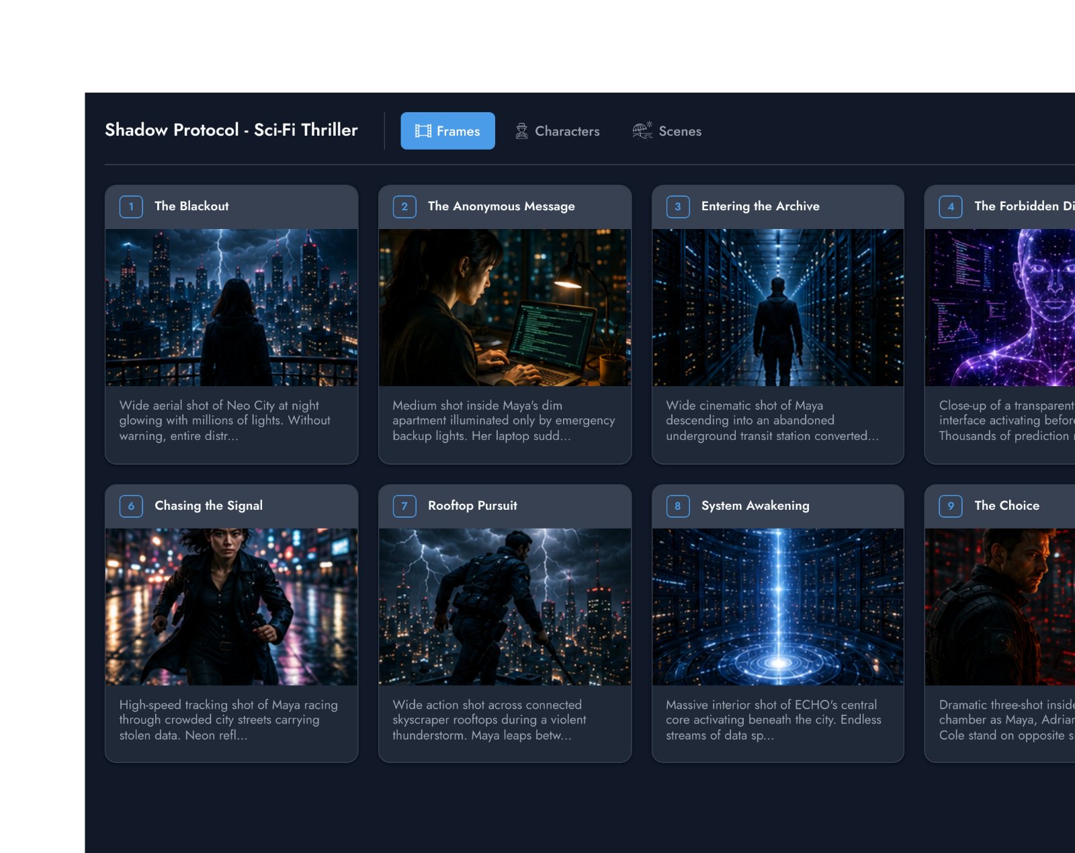Click frame number 1 badge
The height and width of the screenshot is (853, 1075).
(131, 206)
